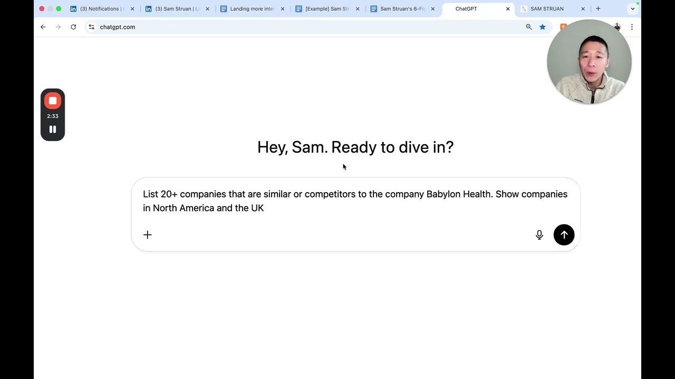675x379 pixels.
Task: Close the SAM STRUAN tab
Action: pos(583,8)
